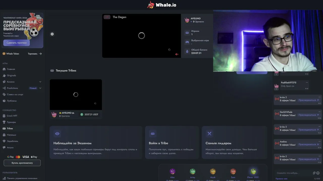Image resolution: width=323 pixels, height=181 pixels.
Task: Click the Whale.io logo in the header
Action: 162,5
